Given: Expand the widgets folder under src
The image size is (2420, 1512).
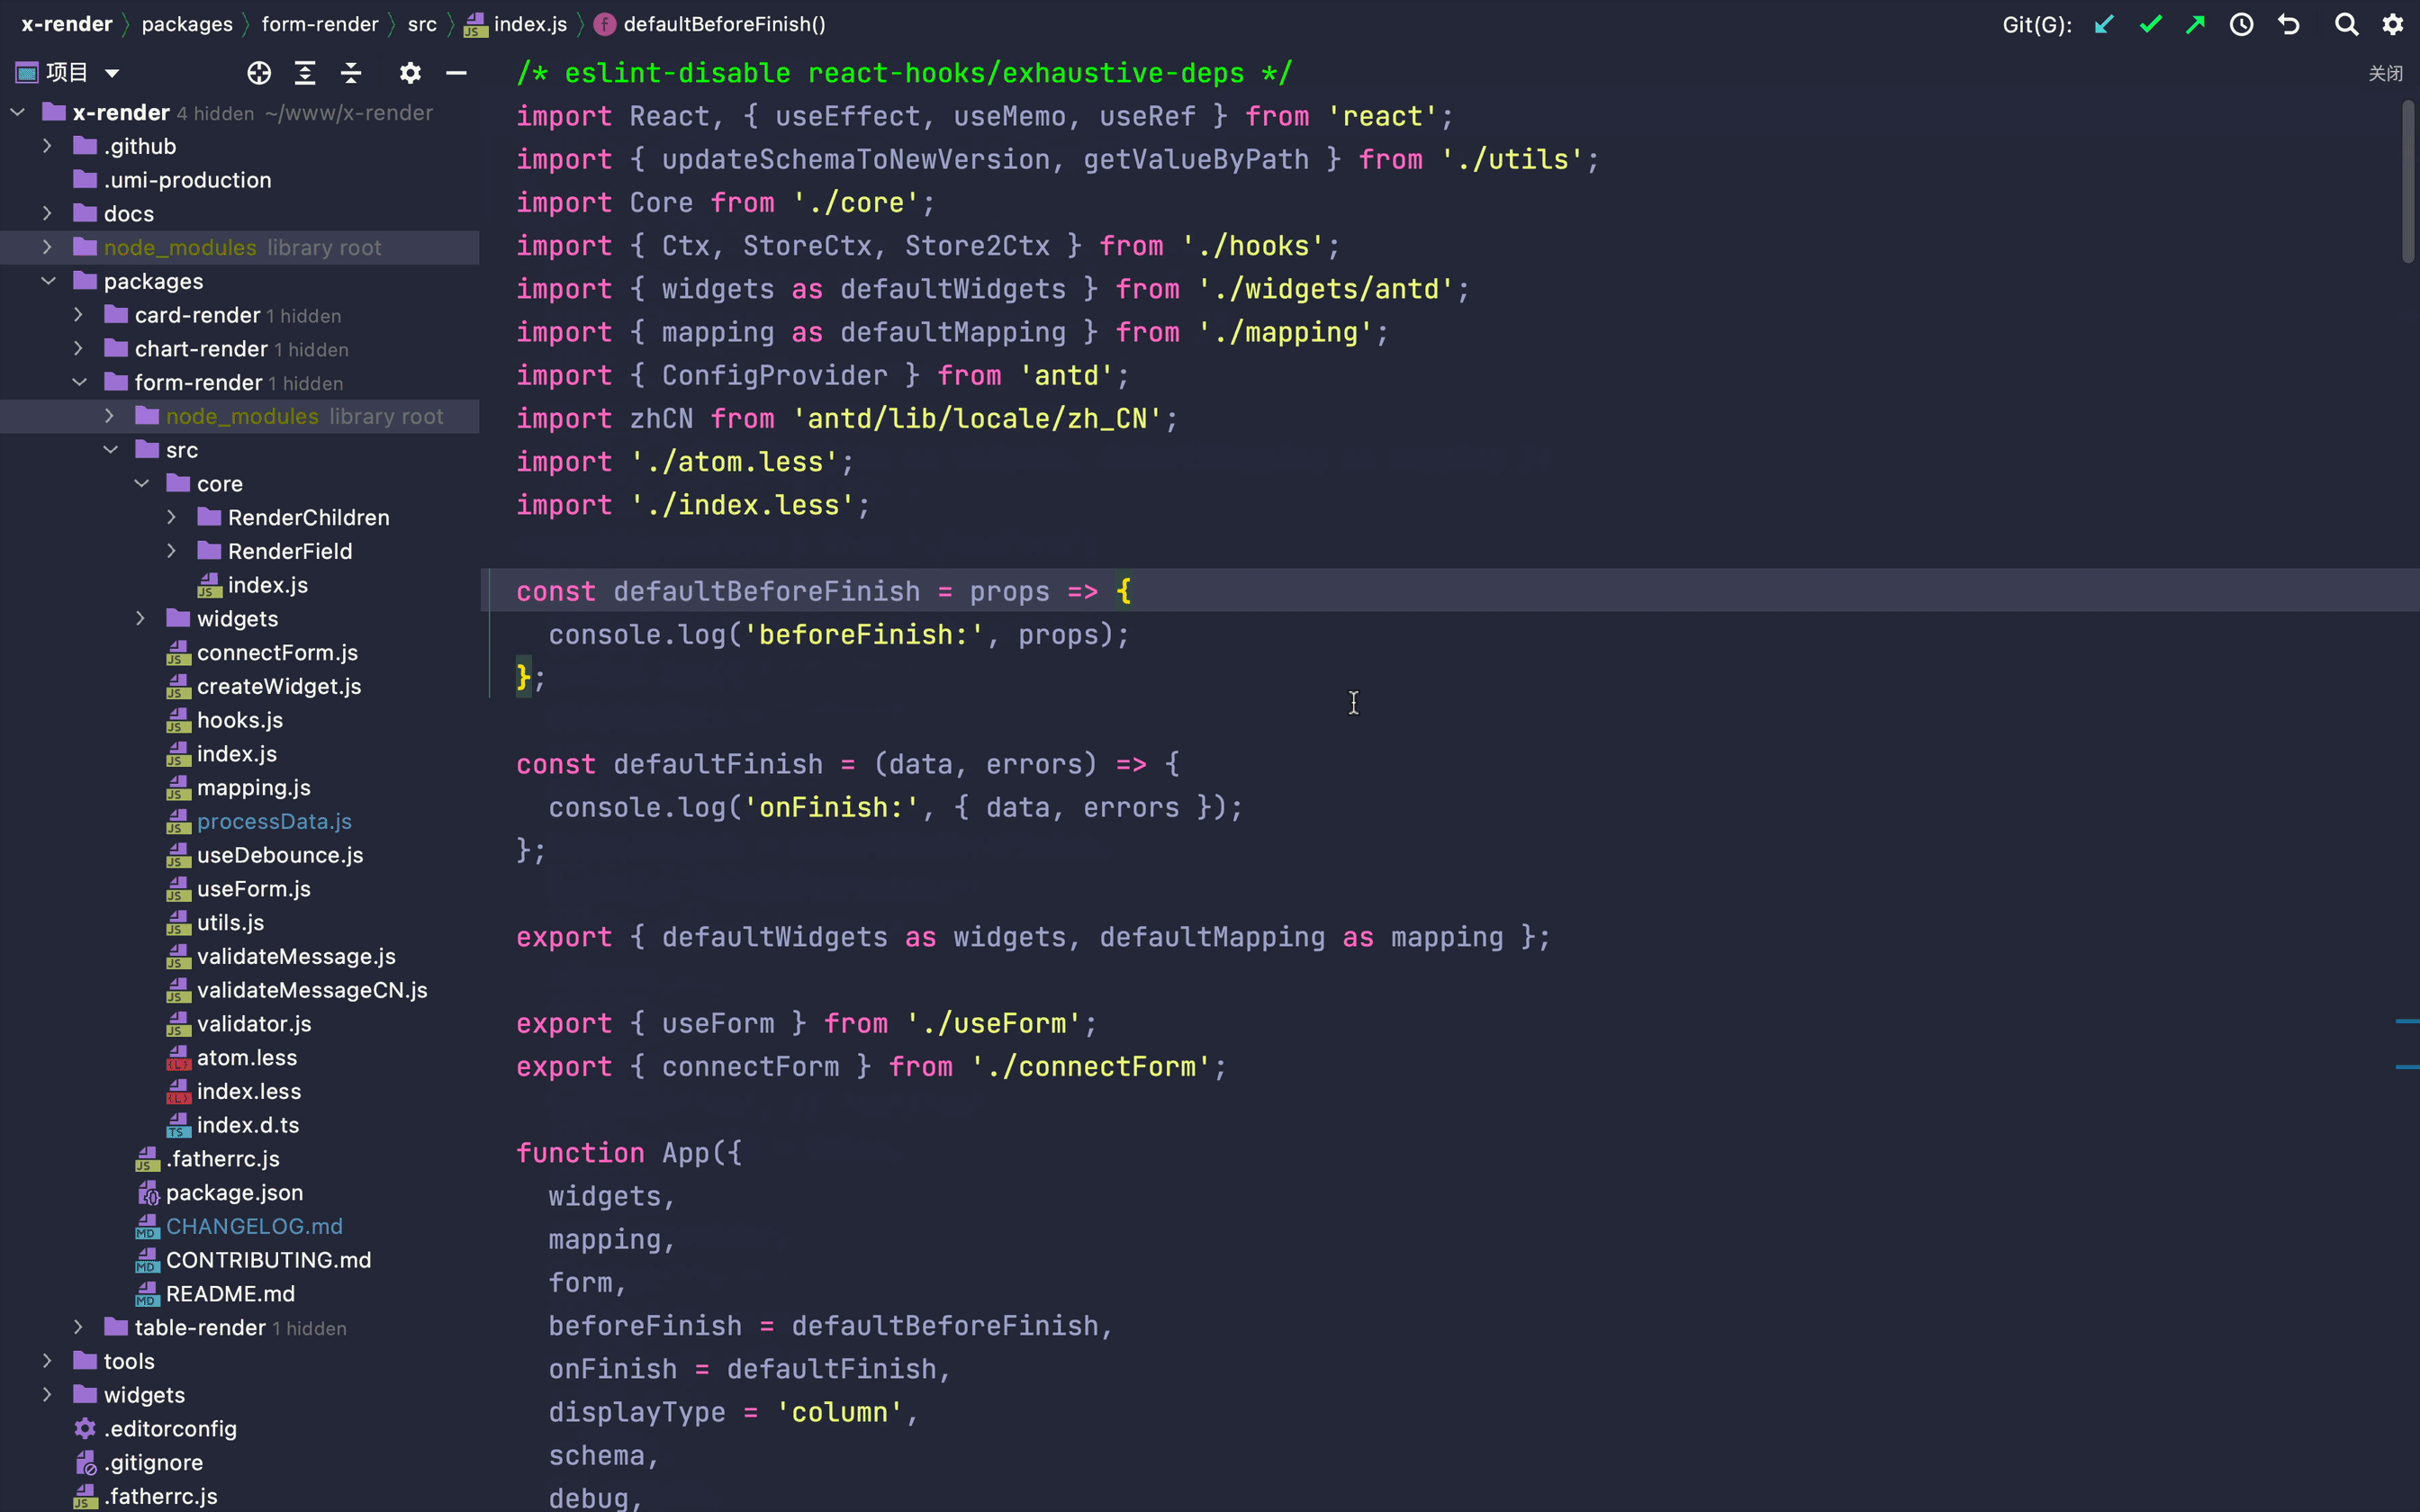Looking at the screenshot, I should (141, 618).
